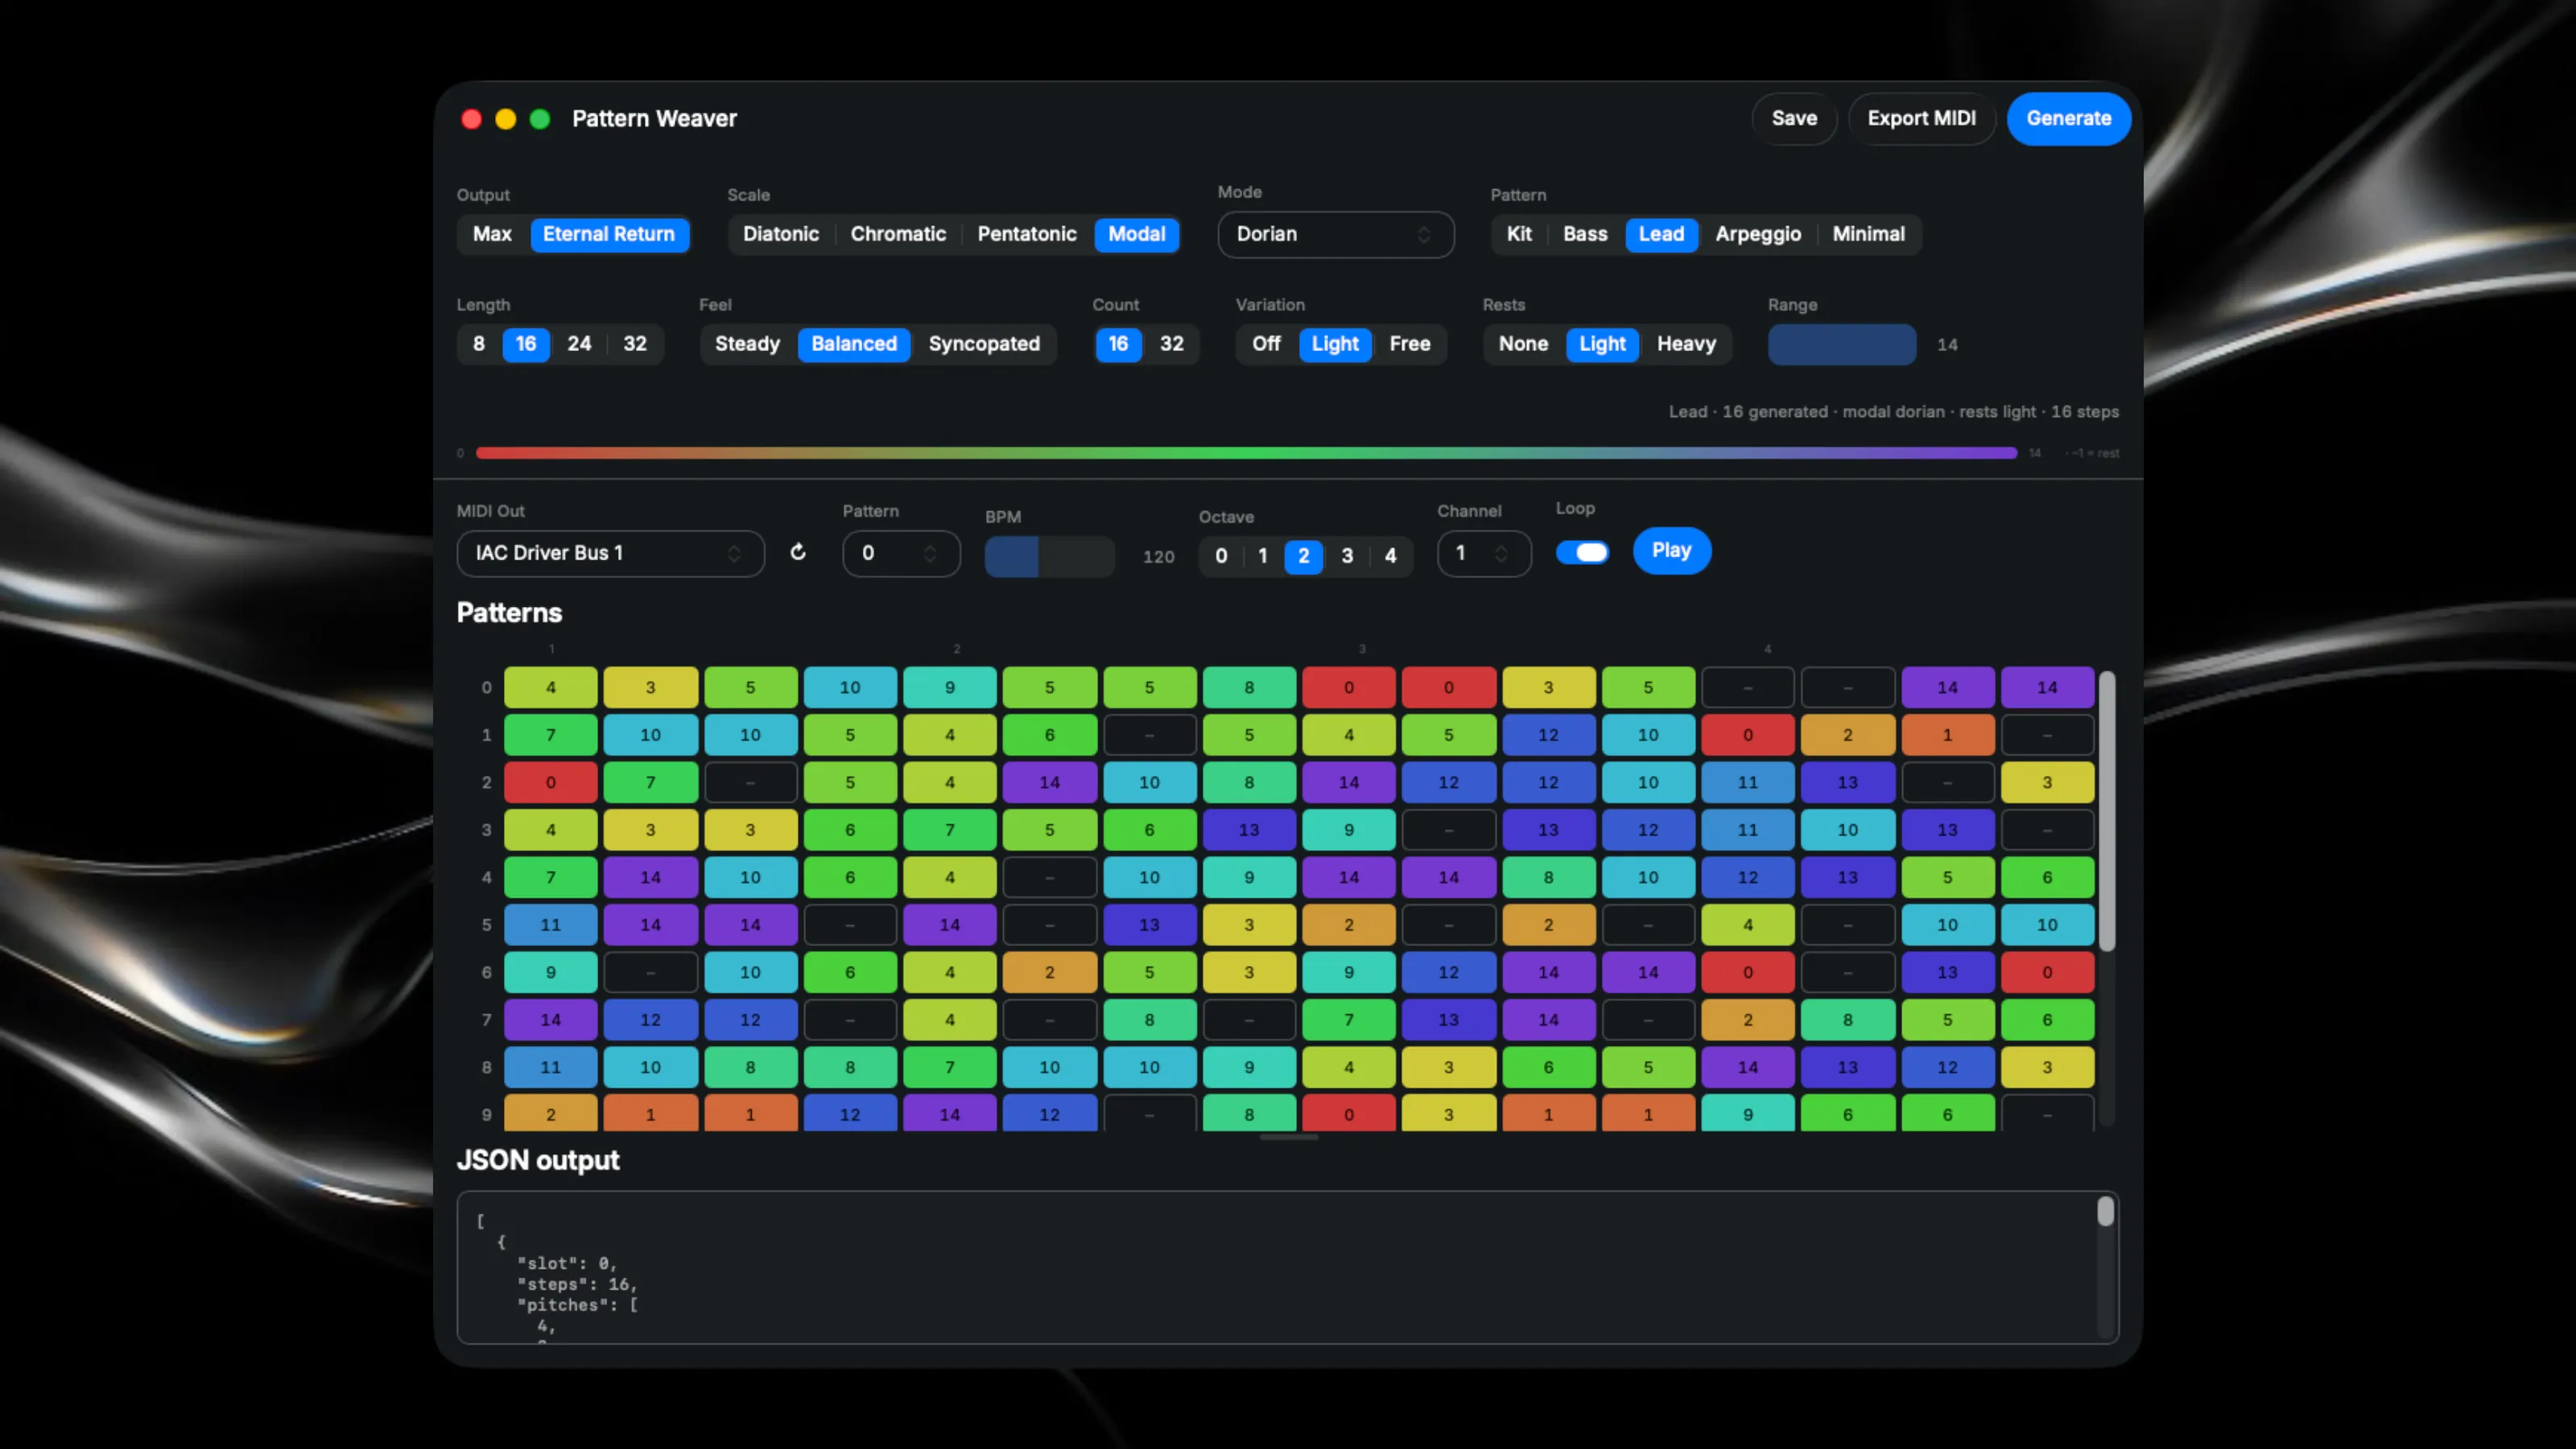Click the JSON output text area
The image size is (2576, 1449).
1287,1267
